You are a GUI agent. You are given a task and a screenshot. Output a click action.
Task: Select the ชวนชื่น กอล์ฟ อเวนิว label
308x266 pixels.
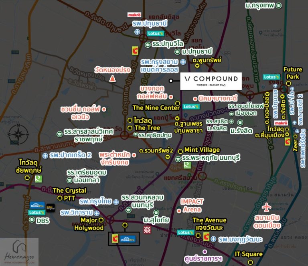[x=80, y=113]
